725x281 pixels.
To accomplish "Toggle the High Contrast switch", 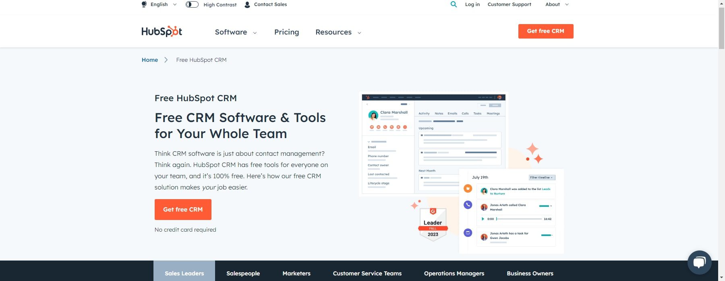I will (192, 4).
